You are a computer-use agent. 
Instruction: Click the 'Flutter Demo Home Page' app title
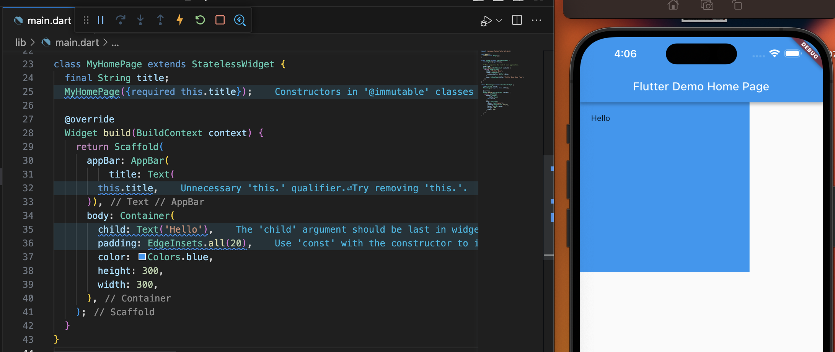pyautogui.click(x=701, y=86)
